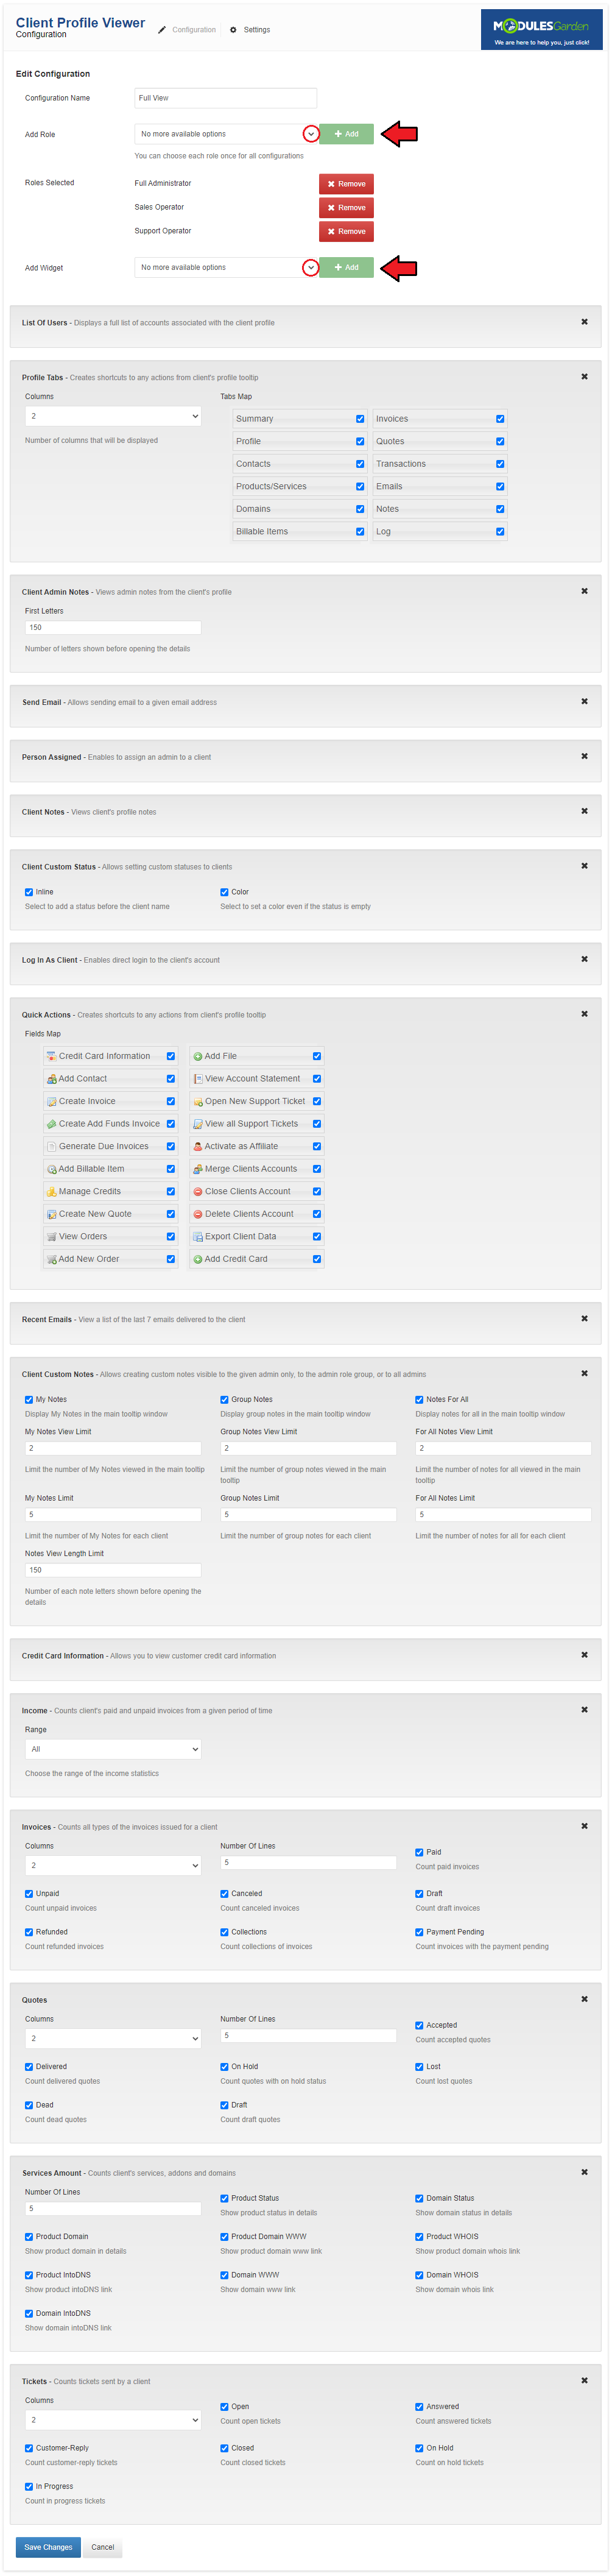The width and height of the screenshot is (612, 2576).
Task: Click the ModulesGarden logo
Action: pos(541,29)
